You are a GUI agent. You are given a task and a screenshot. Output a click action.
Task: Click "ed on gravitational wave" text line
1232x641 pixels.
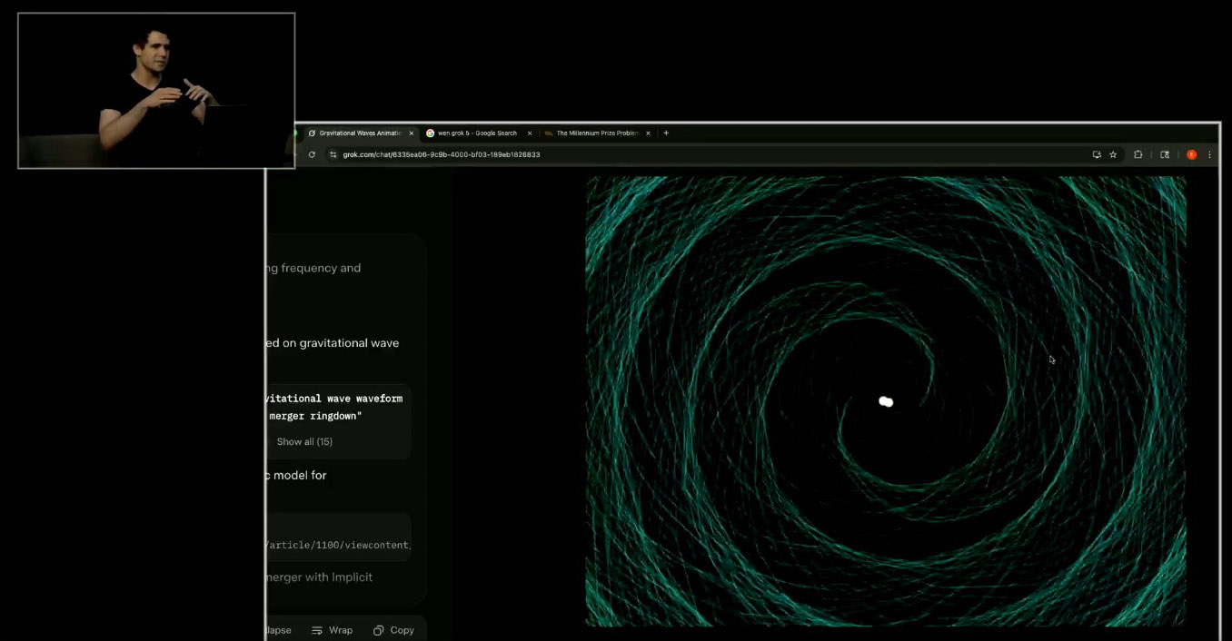[x=333, y=342]
